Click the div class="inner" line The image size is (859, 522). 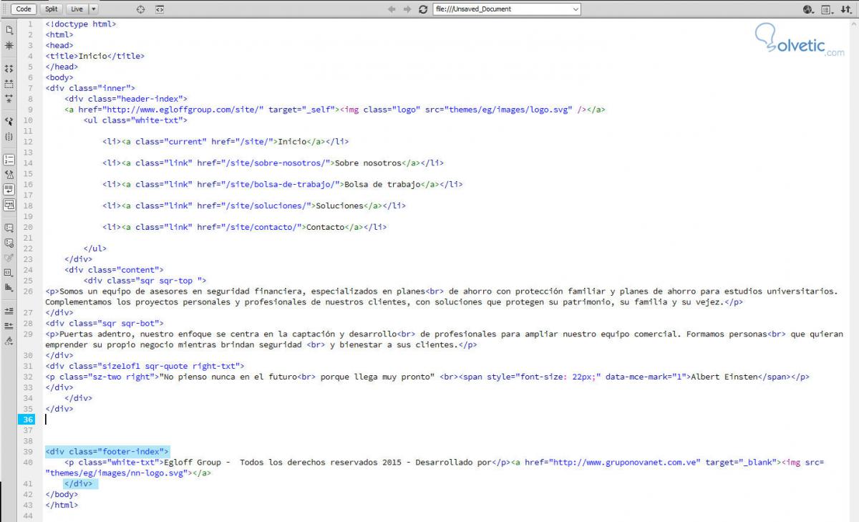pos(90,88)
